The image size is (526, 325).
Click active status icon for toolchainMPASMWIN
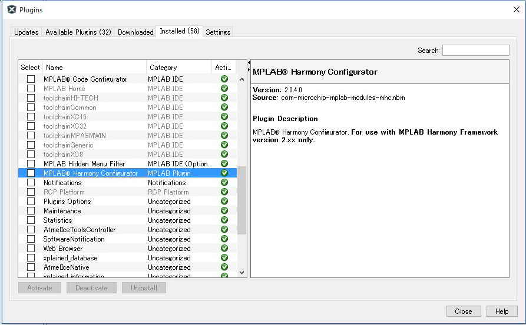point(224,135)
